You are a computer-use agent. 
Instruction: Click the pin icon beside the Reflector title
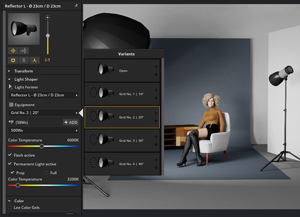coord(76,6)
